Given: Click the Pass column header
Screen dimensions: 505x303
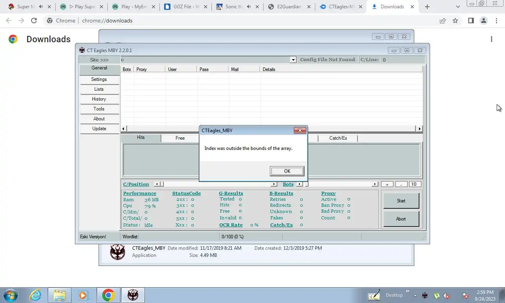Looking at the screenshot, I should click(x=213, y=69).
